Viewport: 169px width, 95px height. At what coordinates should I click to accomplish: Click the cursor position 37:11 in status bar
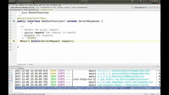146,94
